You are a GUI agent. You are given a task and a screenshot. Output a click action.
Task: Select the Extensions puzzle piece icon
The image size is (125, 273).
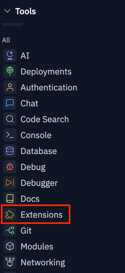tap(10, 214)
